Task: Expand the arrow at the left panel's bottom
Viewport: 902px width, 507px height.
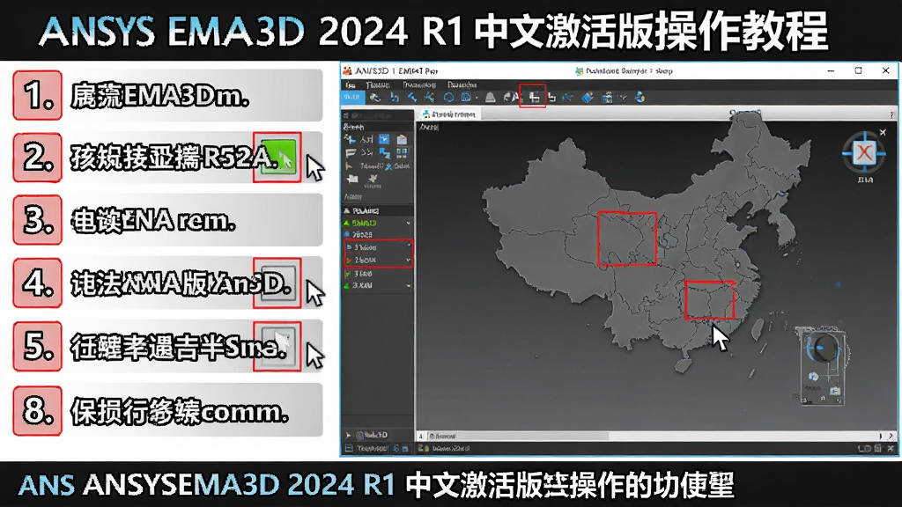Action: (x=348, y=435)
